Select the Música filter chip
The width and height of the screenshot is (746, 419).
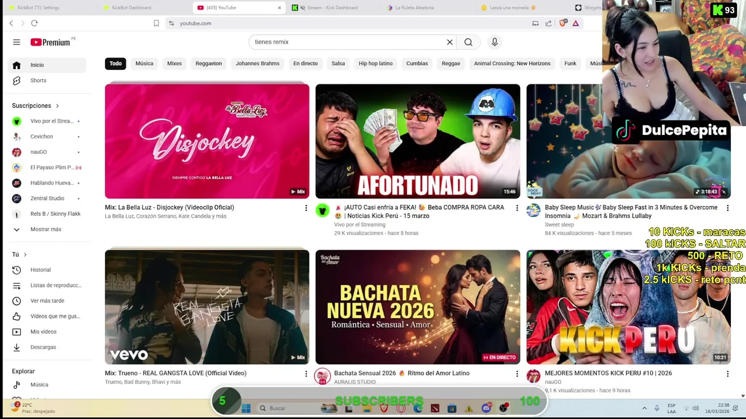click(145, 63)
